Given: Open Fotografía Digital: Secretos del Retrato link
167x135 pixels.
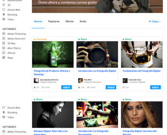Looking at the screenshot, I should (140, 133).
